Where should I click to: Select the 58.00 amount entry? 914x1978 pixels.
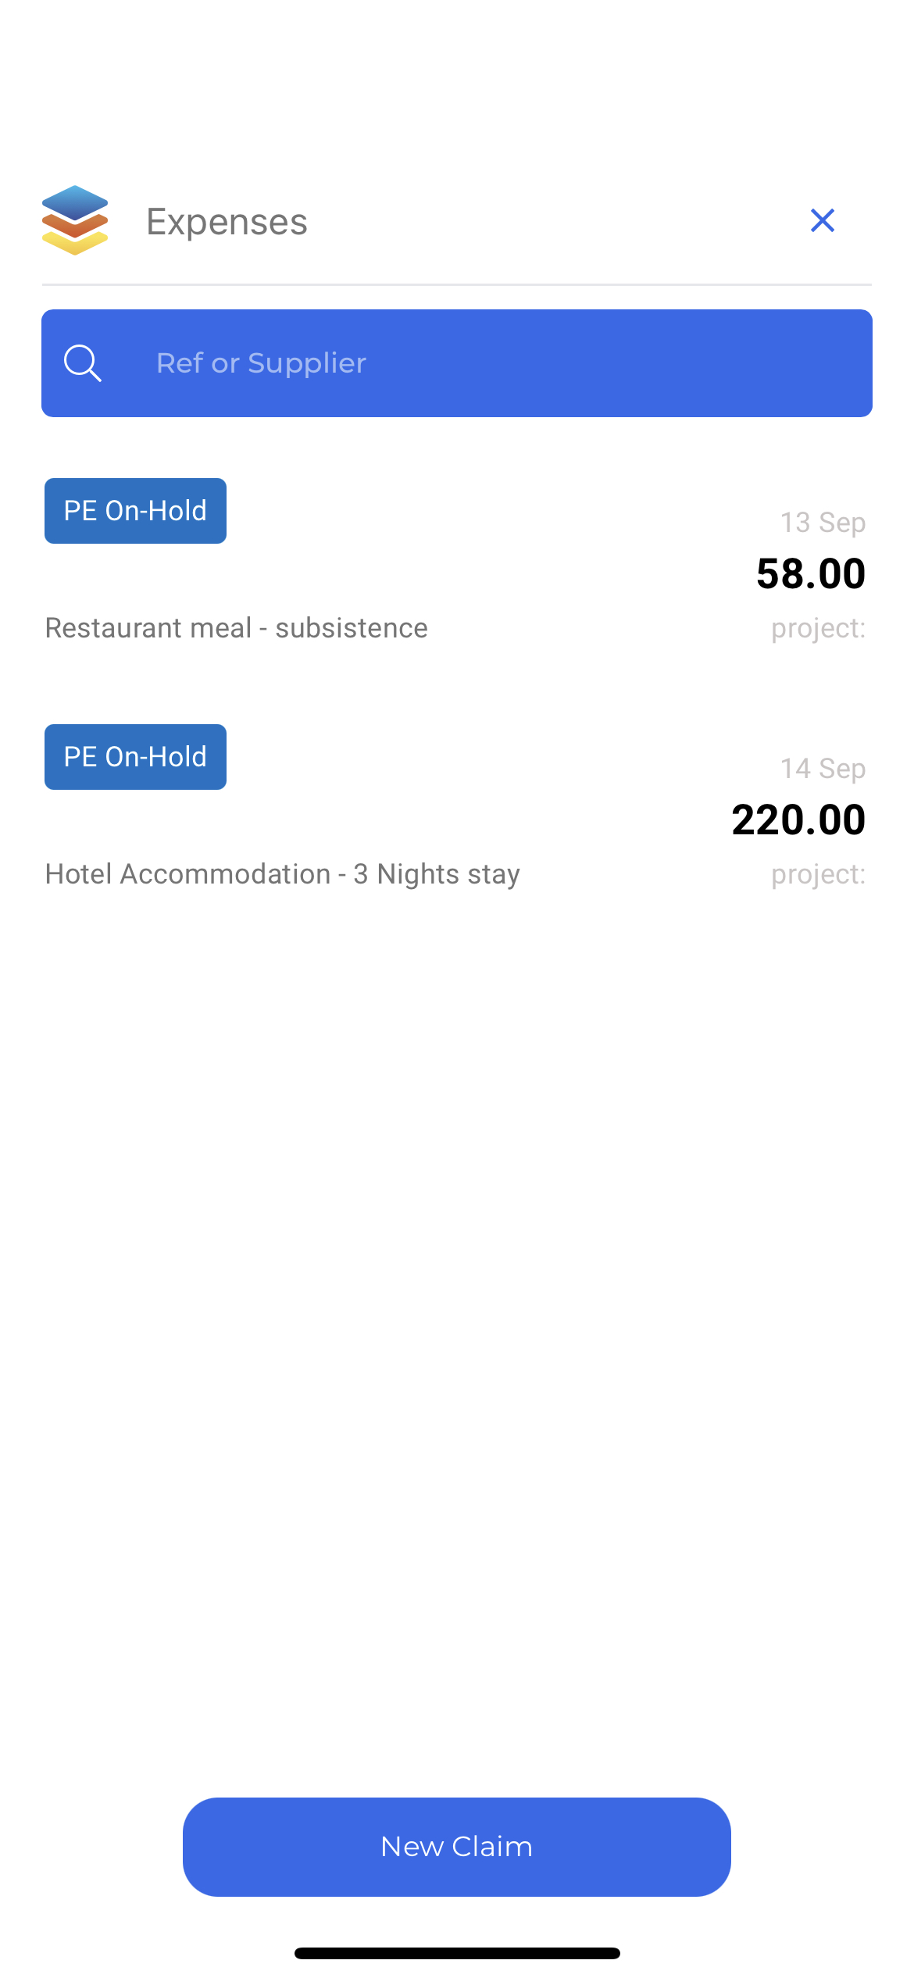(811, 573)
